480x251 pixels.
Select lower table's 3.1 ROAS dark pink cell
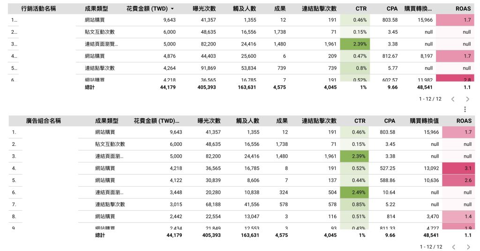tap(457, 168)
